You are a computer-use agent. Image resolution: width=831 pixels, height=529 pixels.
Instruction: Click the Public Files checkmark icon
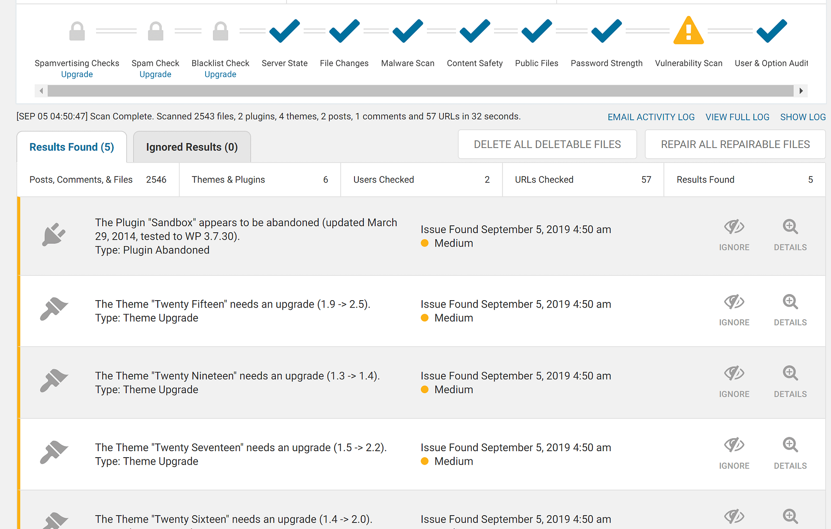point(537,31)
